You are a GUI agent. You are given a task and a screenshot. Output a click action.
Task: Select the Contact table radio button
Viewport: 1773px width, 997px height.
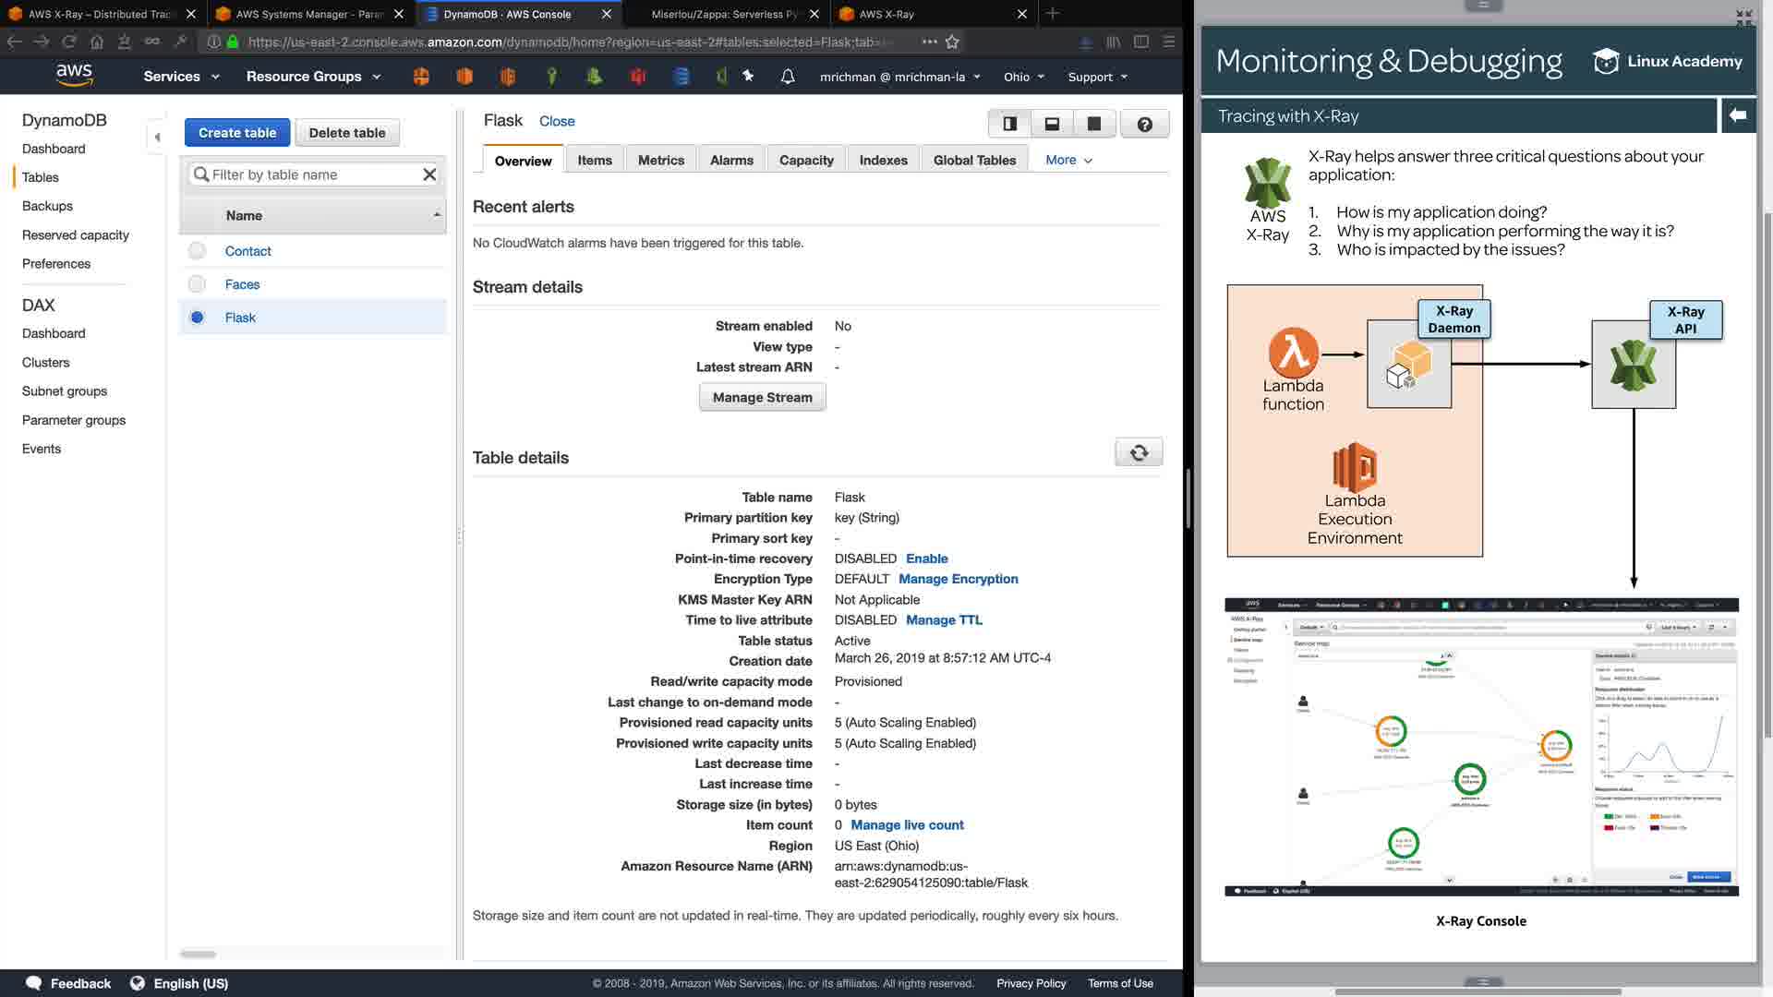point(197,251)
